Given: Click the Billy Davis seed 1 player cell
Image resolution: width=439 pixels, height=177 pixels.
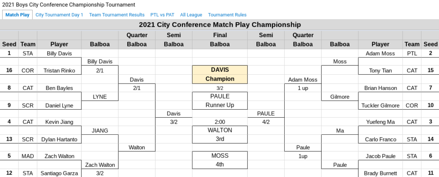Looking at the screenshot, I should click(x=59, y=54).
